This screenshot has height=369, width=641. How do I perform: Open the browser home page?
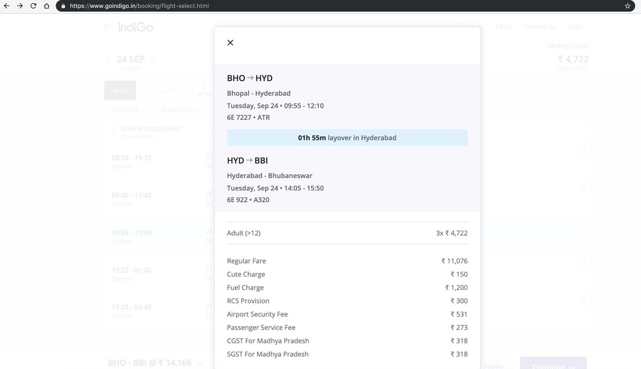click(x=46, y=6)
